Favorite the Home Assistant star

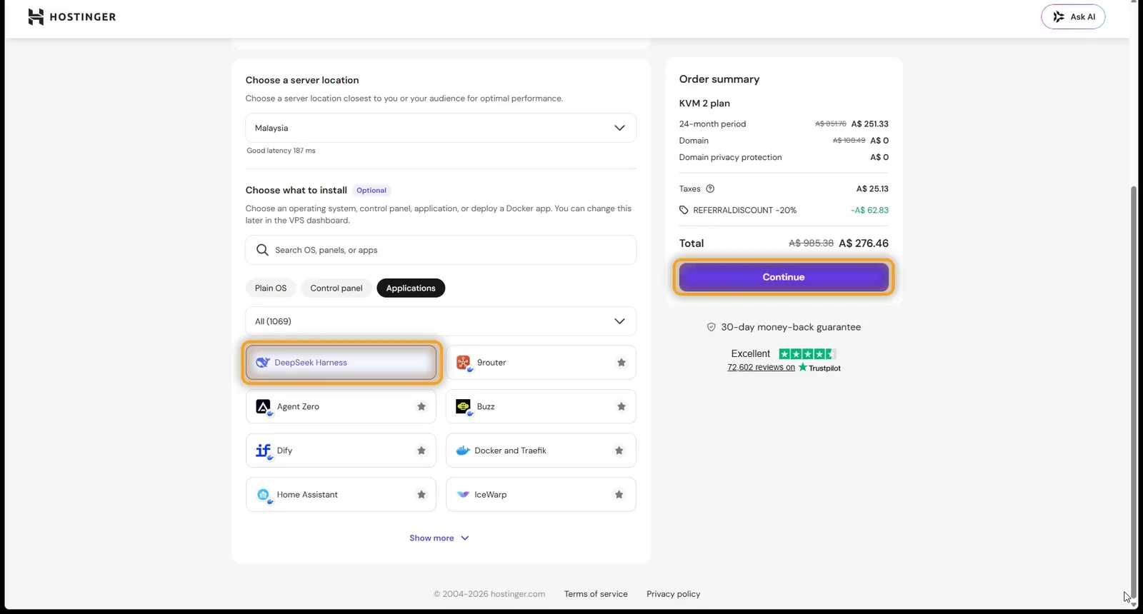coord(421,495)
